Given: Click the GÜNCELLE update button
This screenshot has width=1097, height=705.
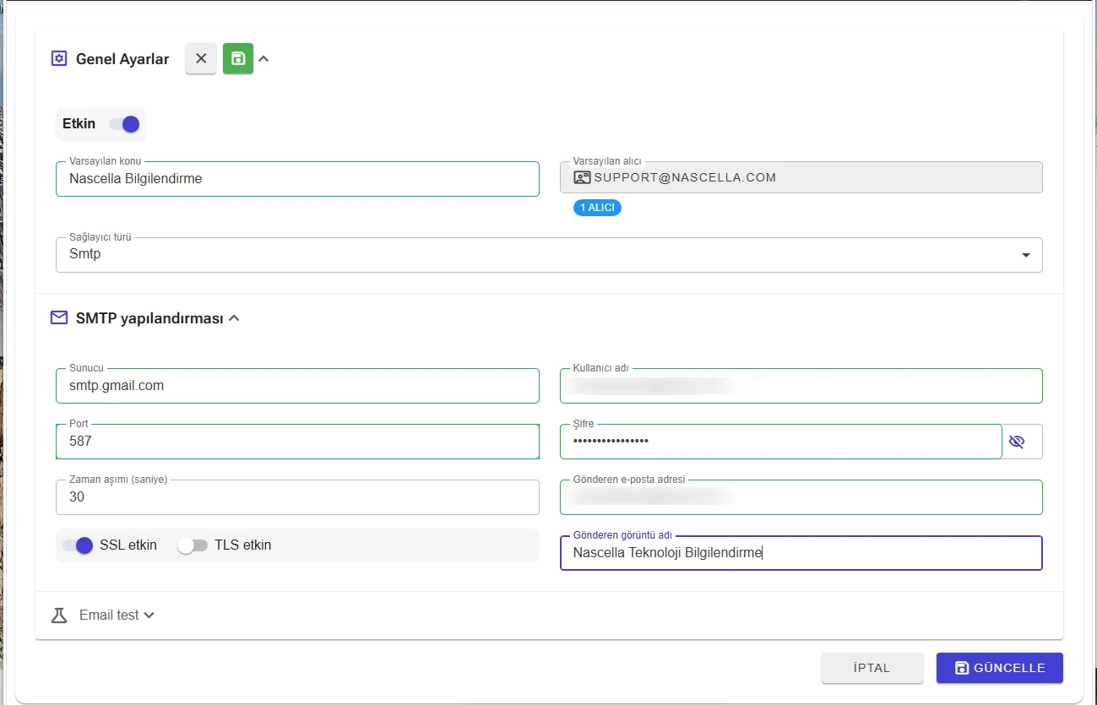Looking at the screenshot, I should (x=1000, y=668).
